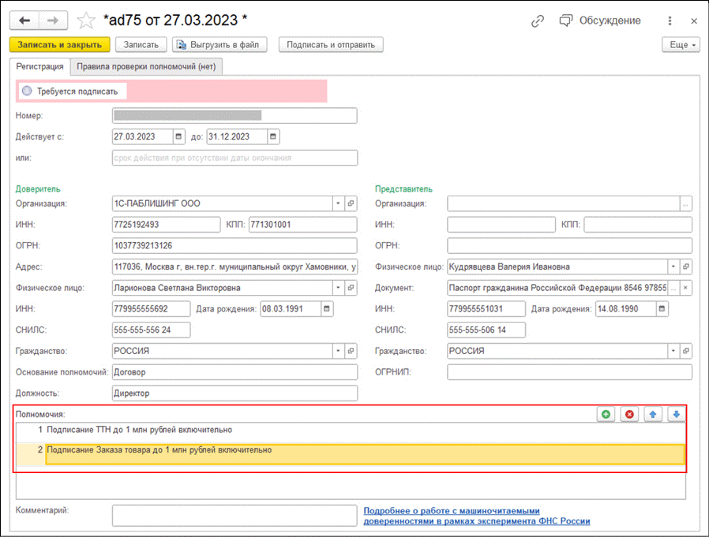The image size is (709, 537).
Task: Move selected authority up with arrow icon
Action: click(x=653, y=414)
